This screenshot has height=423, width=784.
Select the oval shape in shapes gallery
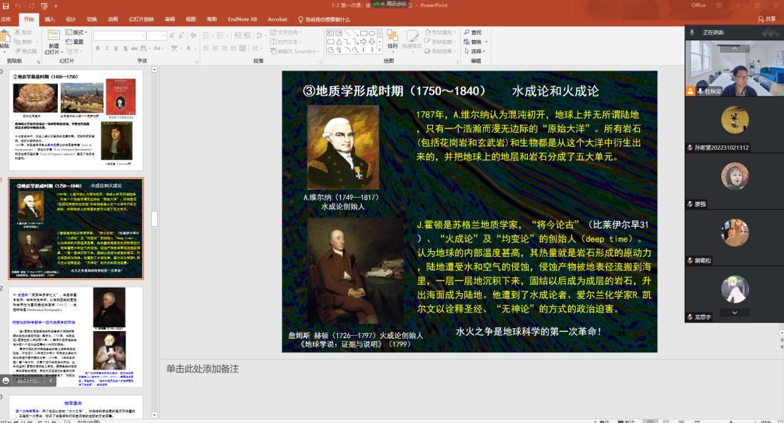(372, 33)
